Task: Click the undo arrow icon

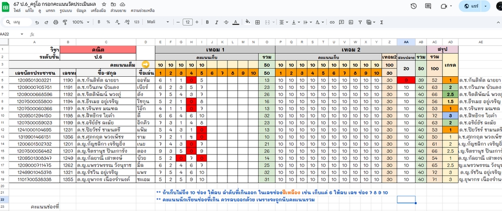Action: [37, 22]
